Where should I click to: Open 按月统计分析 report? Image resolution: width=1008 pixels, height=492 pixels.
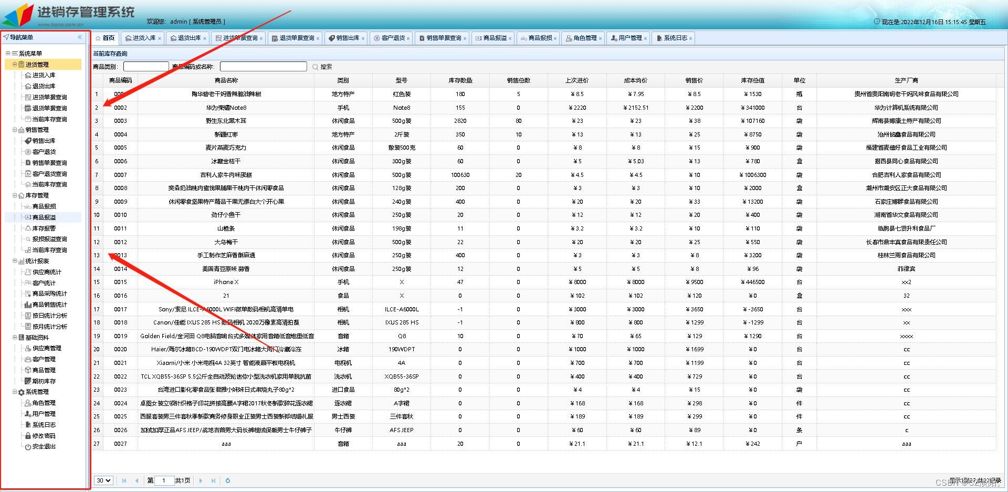(49, 327)
